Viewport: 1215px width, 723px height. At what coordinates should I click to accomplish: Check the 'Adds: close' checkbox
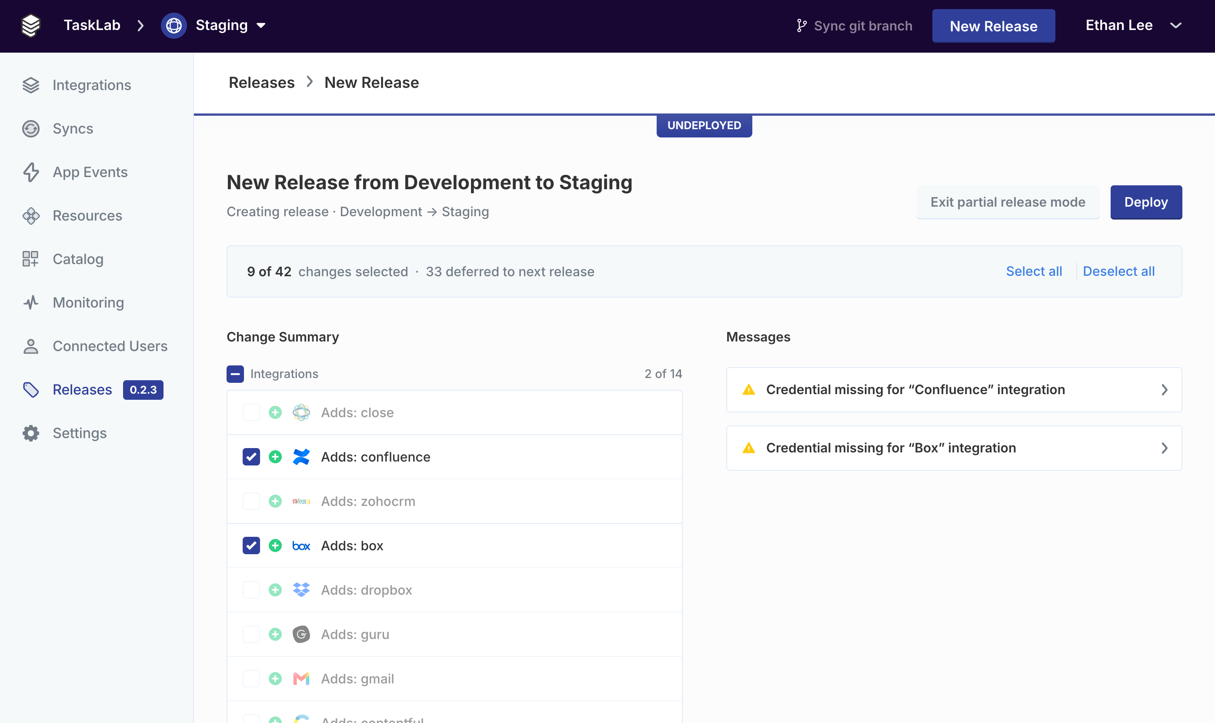point(251,413)
